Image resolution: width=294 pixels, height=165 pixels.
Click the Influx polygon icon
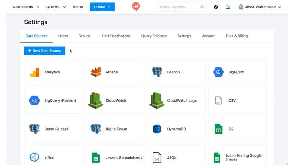point(34,157)
